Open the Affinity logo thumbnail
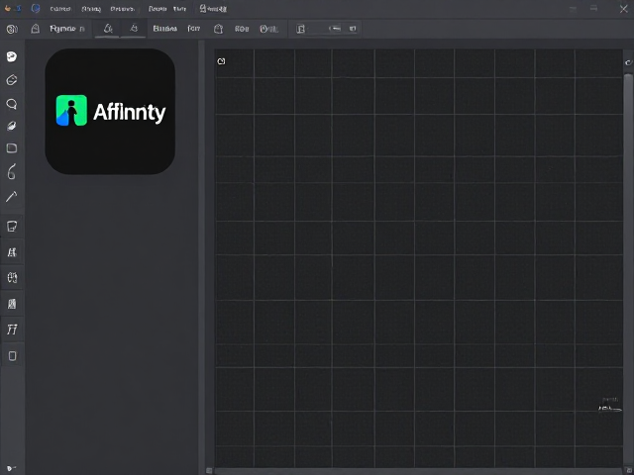 pyautogui.click(x=110, y=112)
